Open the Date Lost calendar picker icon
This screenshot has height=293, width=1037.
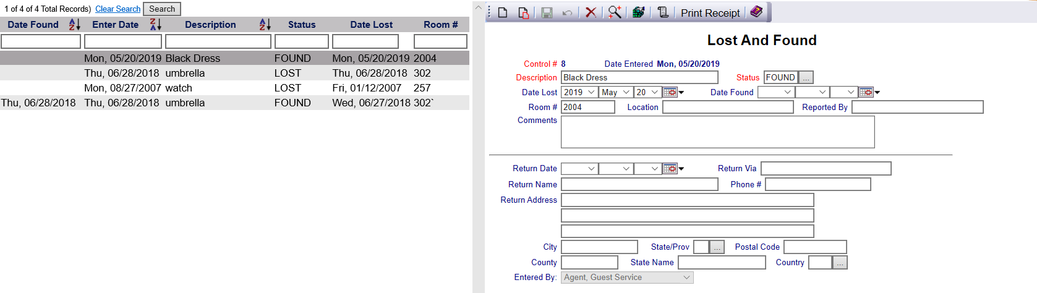tap(670, 92)
